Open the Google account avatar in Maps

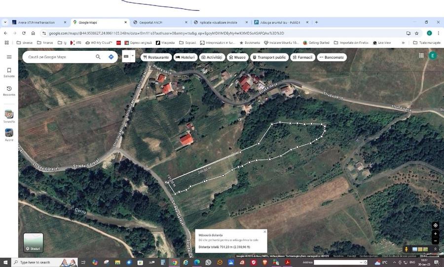(432, 55)
